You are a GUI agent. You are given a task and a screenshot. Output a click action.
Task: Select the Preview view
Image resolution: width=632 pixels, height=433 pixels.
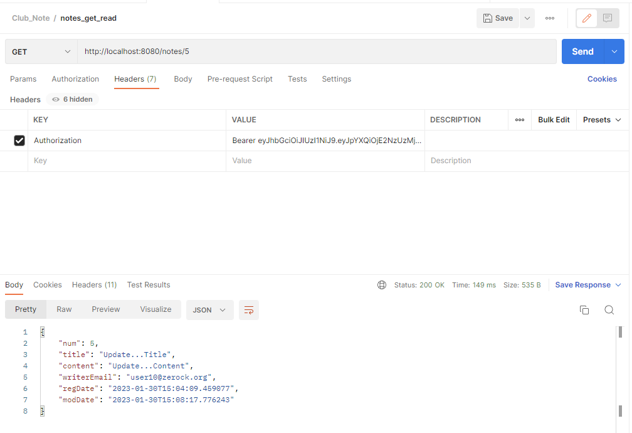point(105,309)
